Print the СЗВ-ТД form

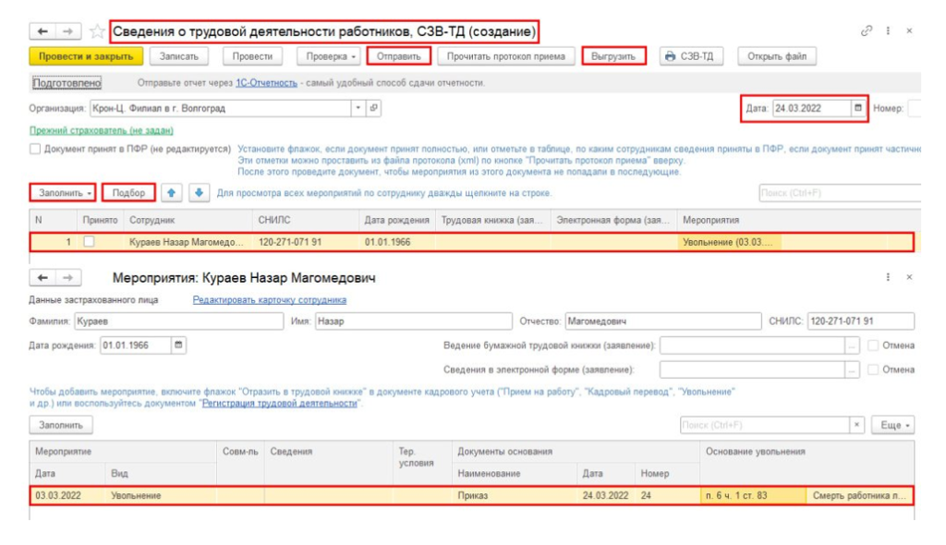pos(689,56)
